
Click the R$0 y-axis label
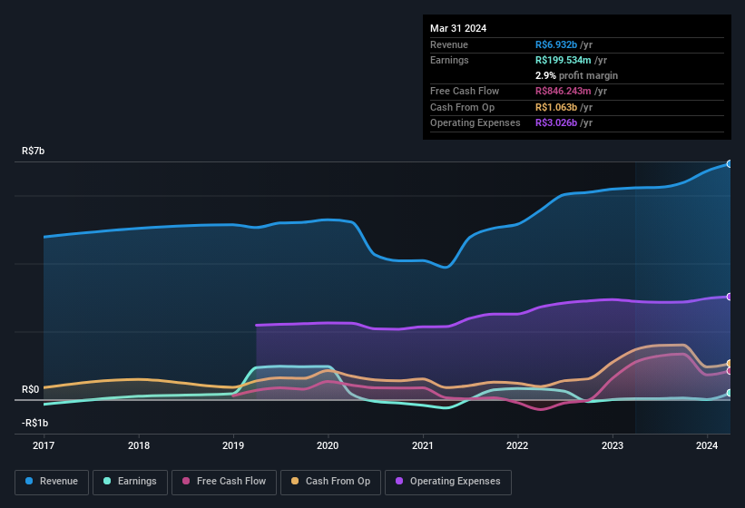(31, 390)
